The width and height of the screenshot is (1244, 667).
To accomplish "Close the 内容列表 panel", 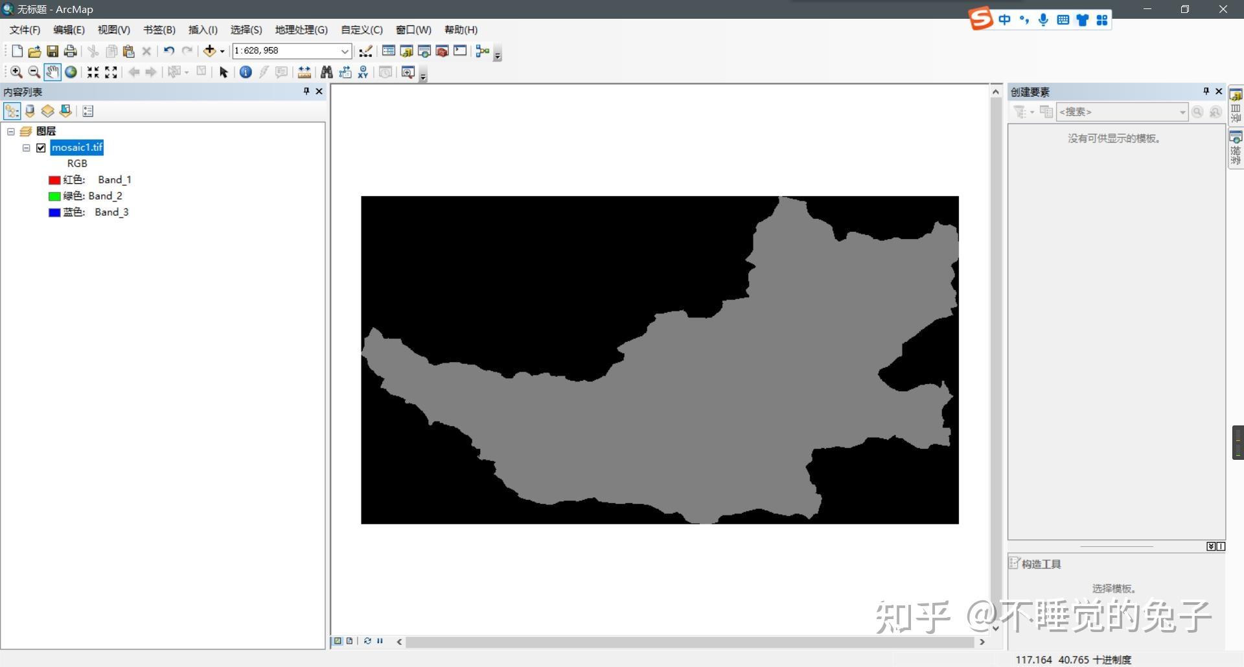I will click(319, 91).
